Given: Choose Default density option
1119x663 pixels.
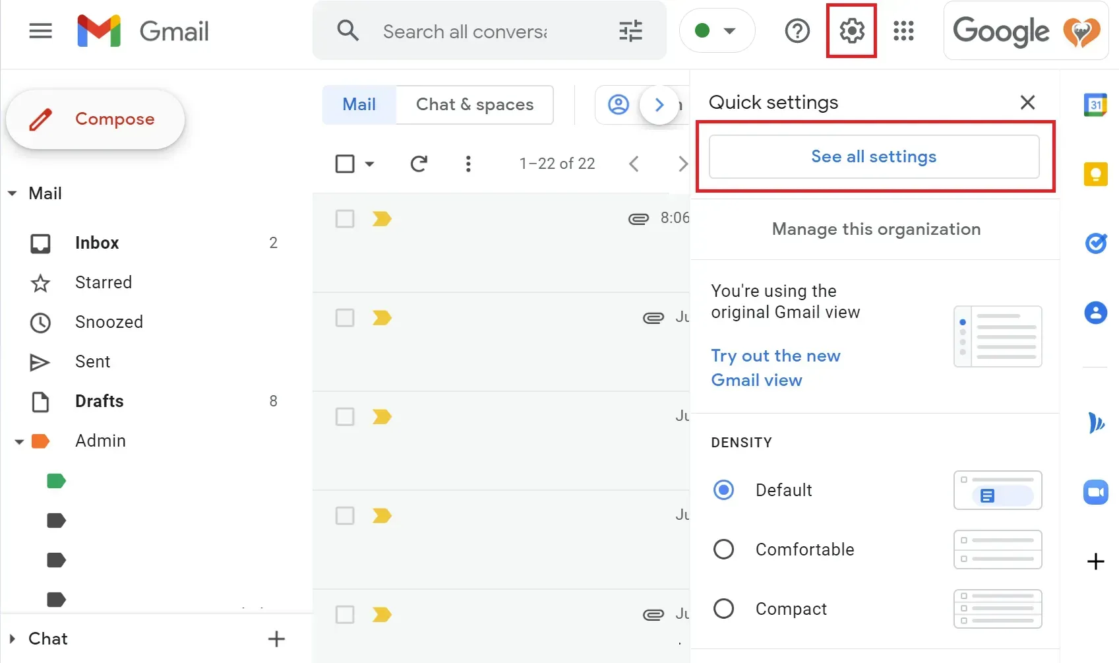Looking at the screenshot, I should (x=723, y=489).
